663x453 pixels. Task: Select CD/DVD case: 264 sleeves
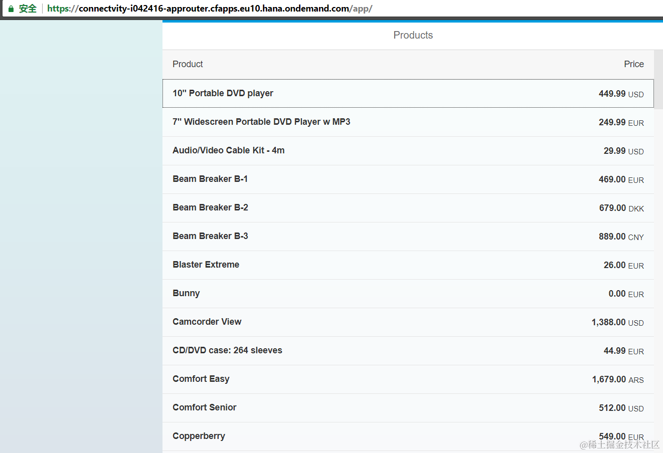(408, 351)
